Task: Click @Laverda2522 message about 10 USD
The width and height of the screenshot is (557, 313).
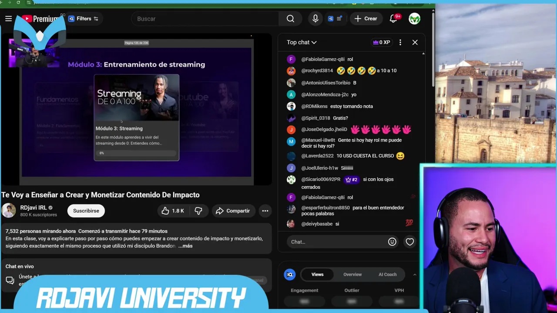Action: (x=365, y=156)
